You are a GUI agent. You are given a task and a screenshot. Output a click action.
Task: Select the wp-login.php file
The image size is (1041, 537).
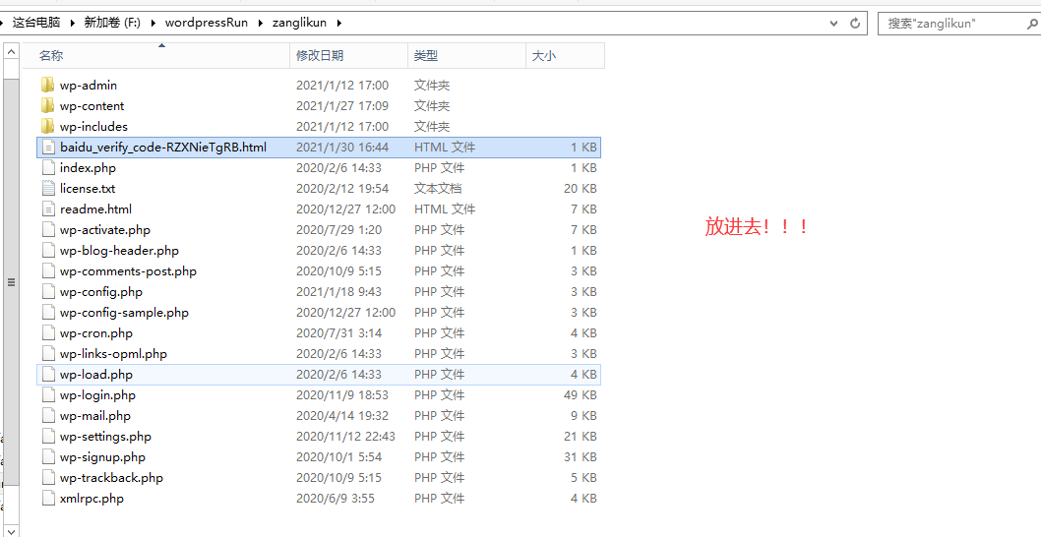pos(97,395)
